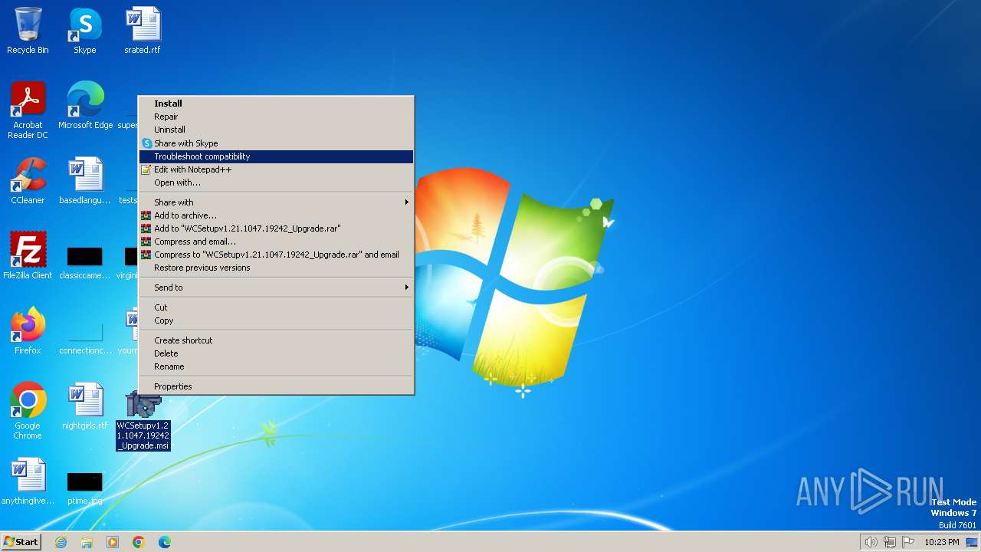Choose Add to "WCSetupv1.21.1047.19242_Upgrade.rar" entry
981x552 pixels.
[276, 228]
